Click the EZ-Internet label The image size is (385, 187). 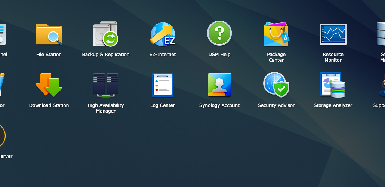click(x=163, y=55)
